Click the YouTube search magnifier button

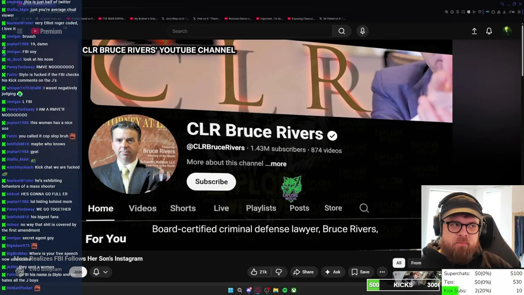(341, 31)
